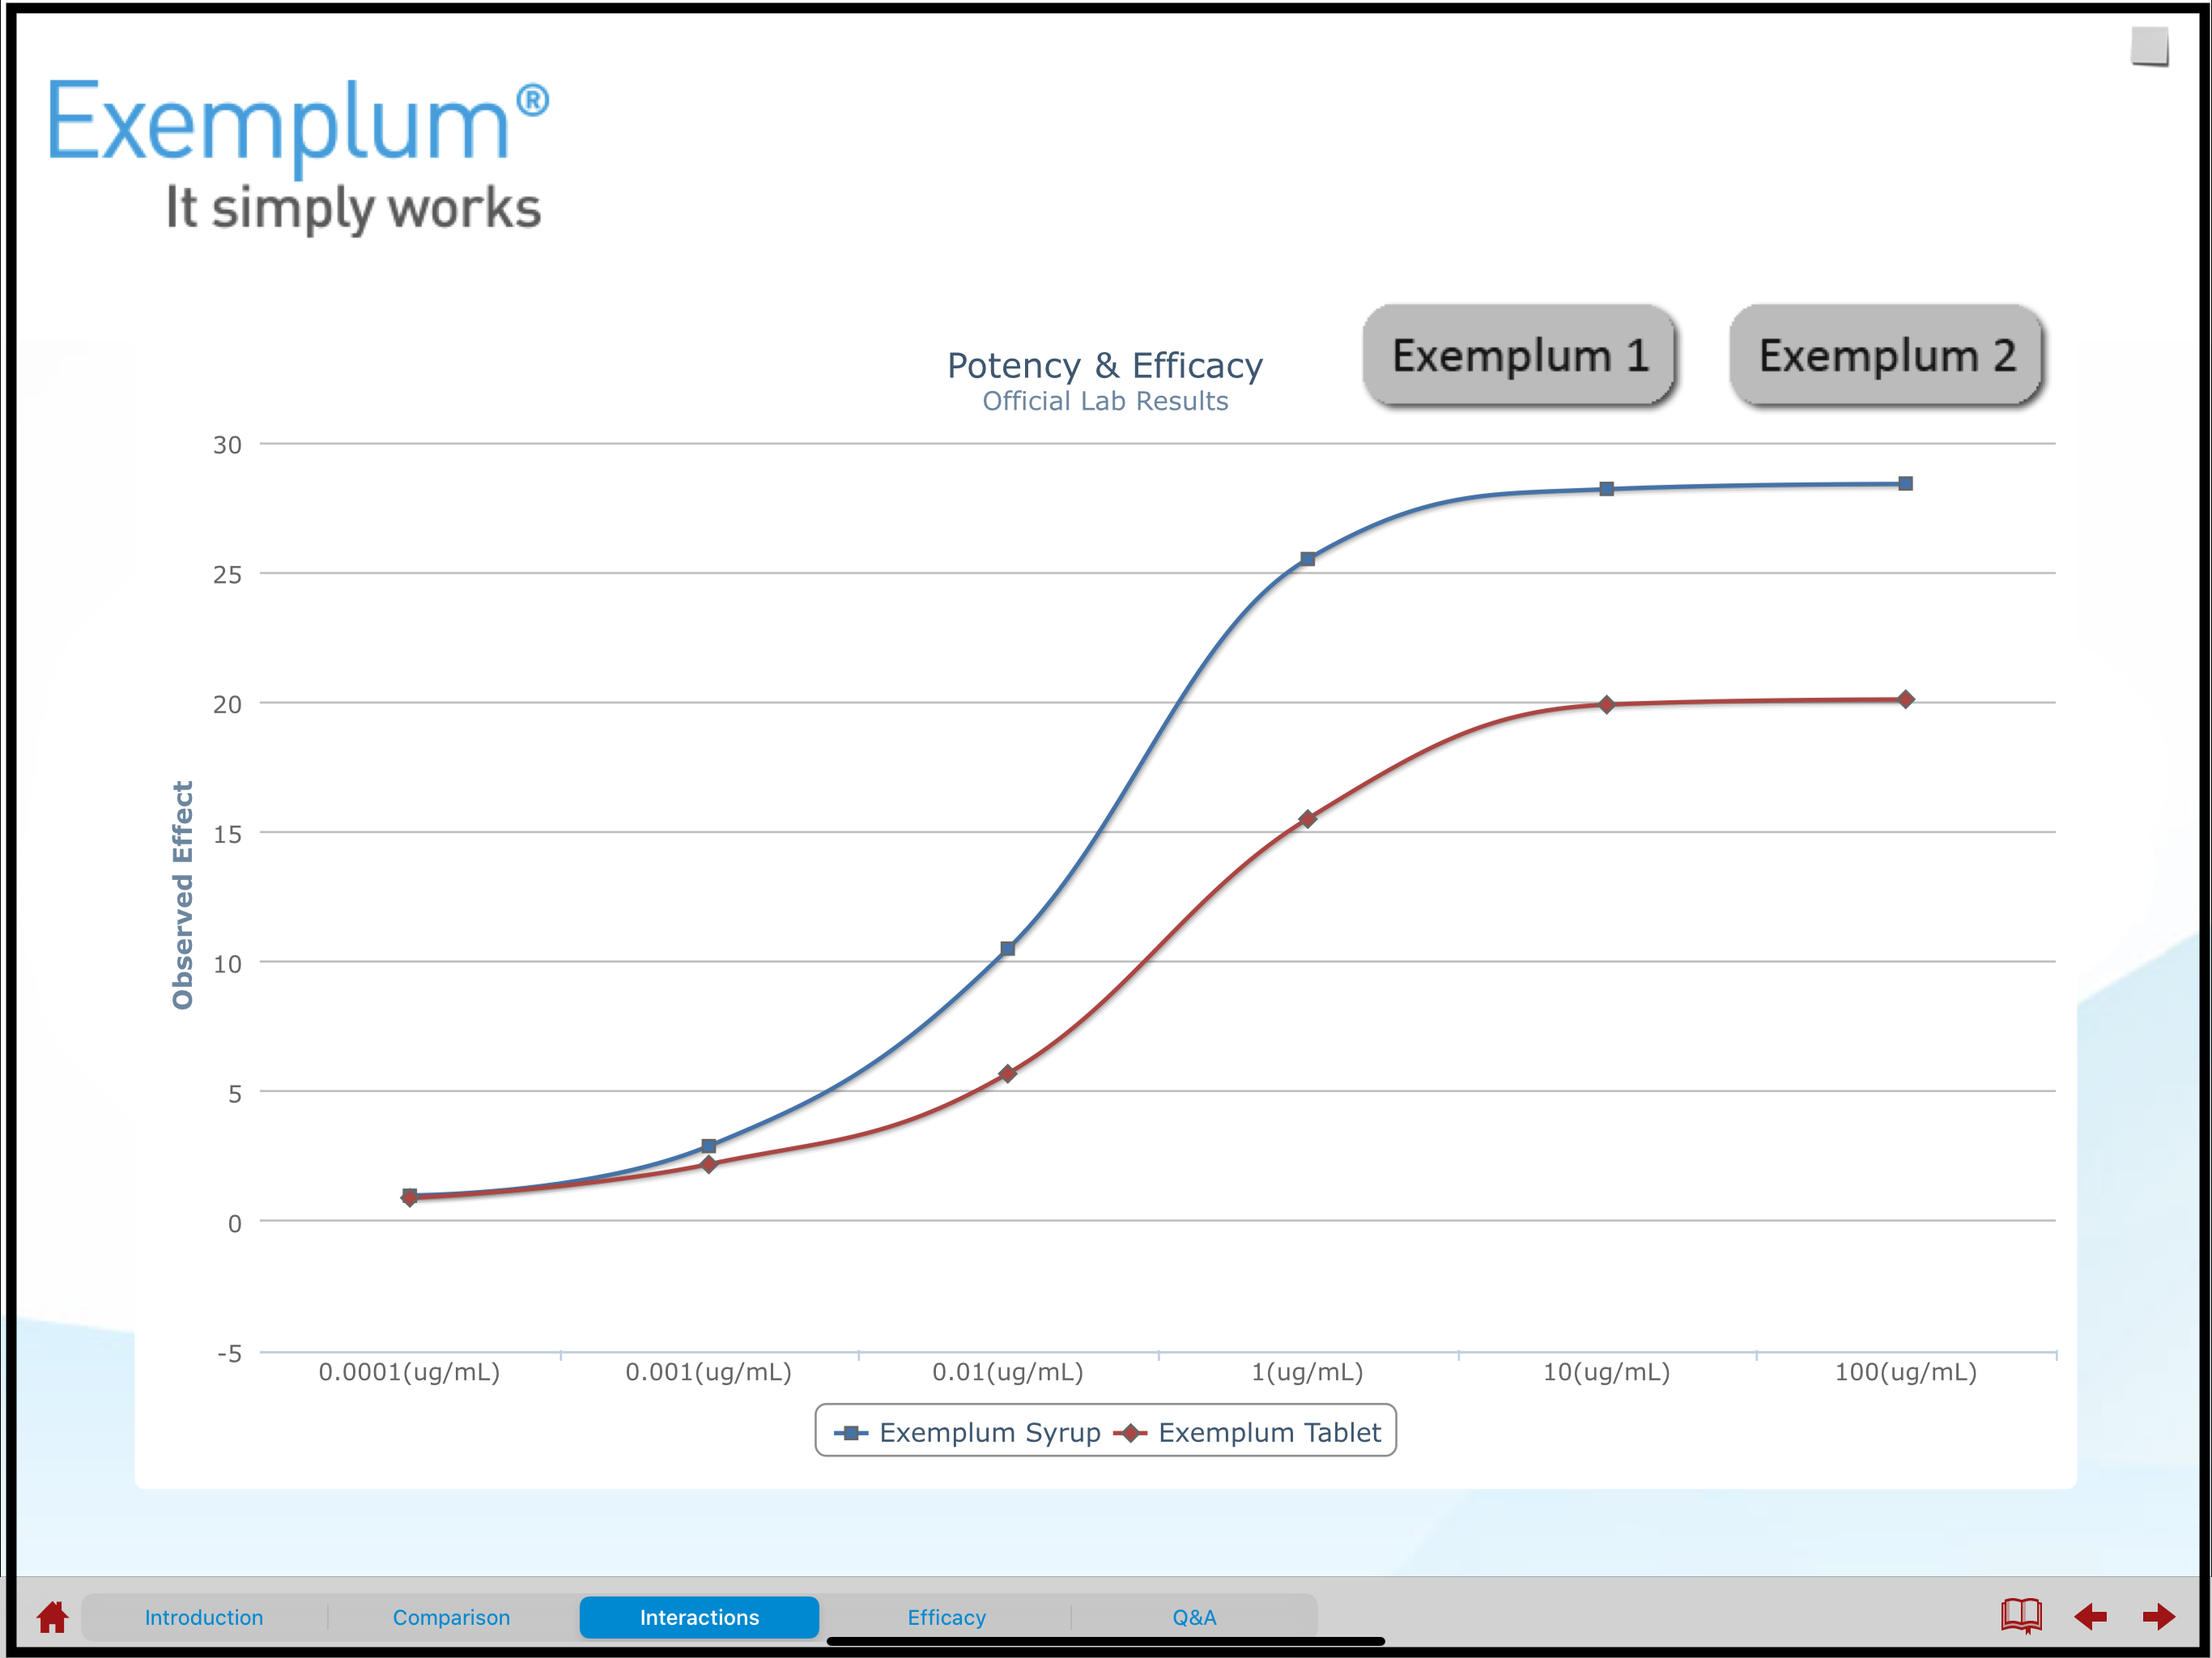Go to the Efficacy tab

[x=946, y=1617]
